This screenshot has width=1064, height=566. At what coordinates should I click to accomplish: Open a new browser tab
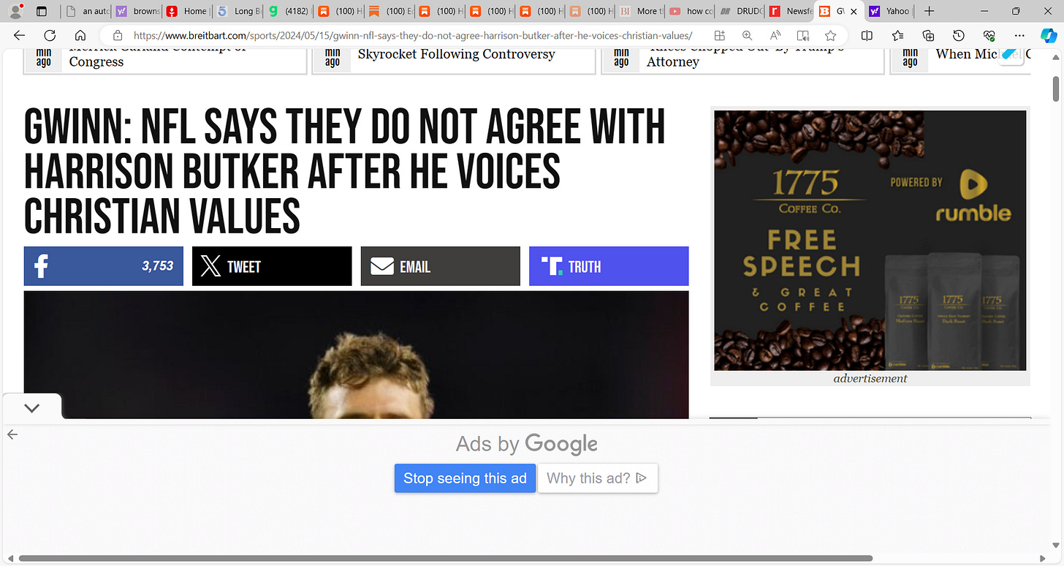pos(929,11)
